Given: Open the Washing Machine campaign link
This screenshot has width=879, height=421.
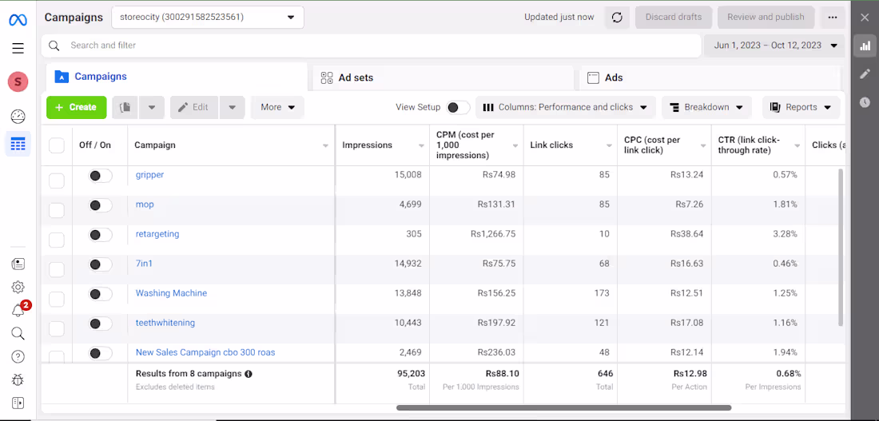Looking at the screenshot, I should [171, 293].
